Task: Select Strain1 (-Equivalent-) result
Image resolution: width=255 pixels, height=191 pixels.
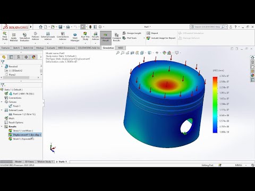Action: tap(21, 139)
